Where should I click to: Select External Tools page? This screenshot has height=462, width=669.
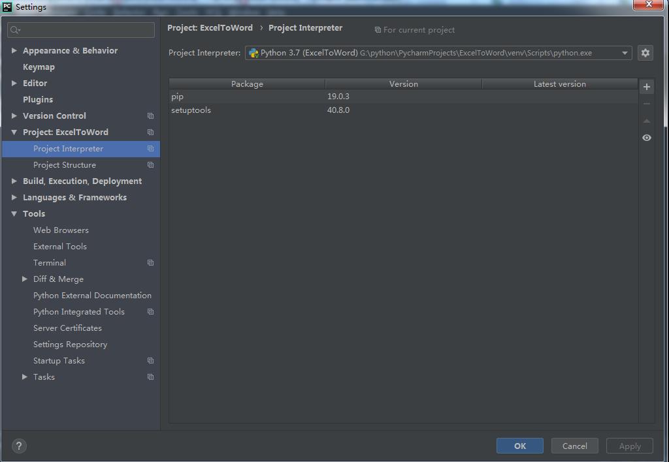tap(60, 247)
